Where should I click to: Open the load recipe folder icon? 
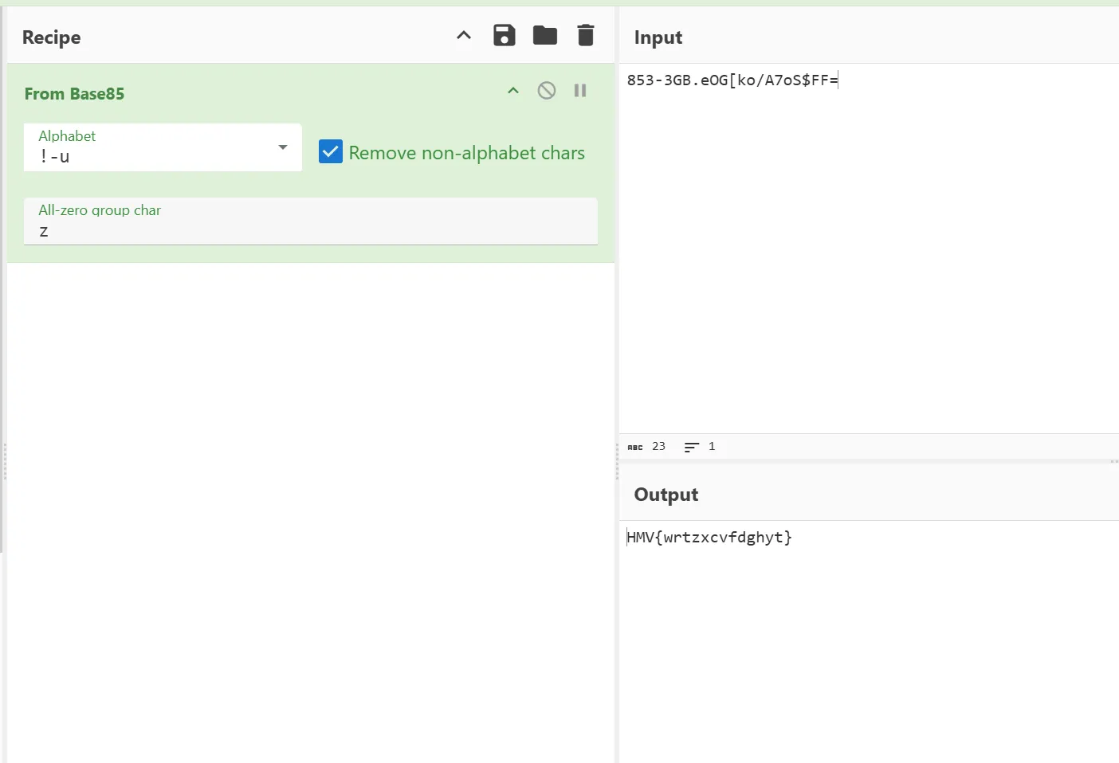click(545, 36)
